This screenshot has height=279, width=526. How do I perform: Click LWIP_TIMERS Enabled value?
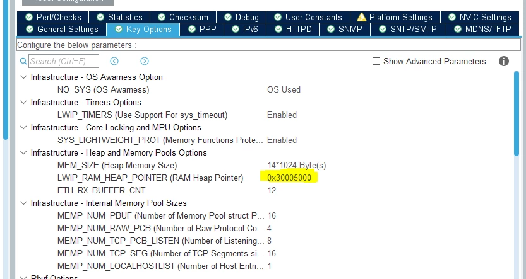point(282,115)
